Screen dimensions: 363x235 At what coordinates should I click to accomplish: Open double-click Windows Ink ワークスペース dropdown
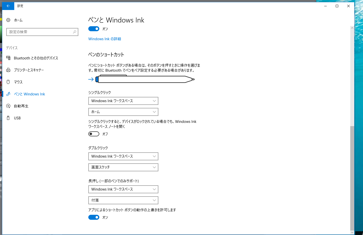point(123,156)
